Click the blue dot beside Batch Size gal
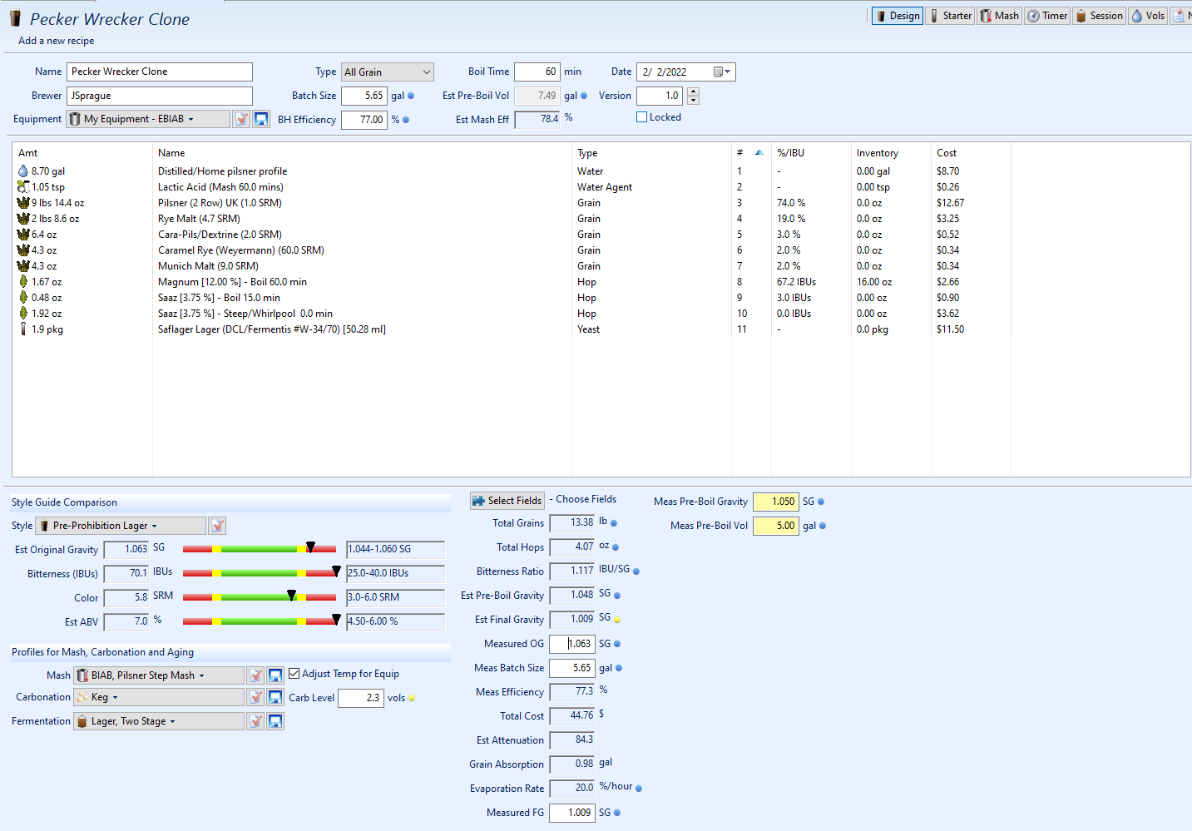 point(411,96)
